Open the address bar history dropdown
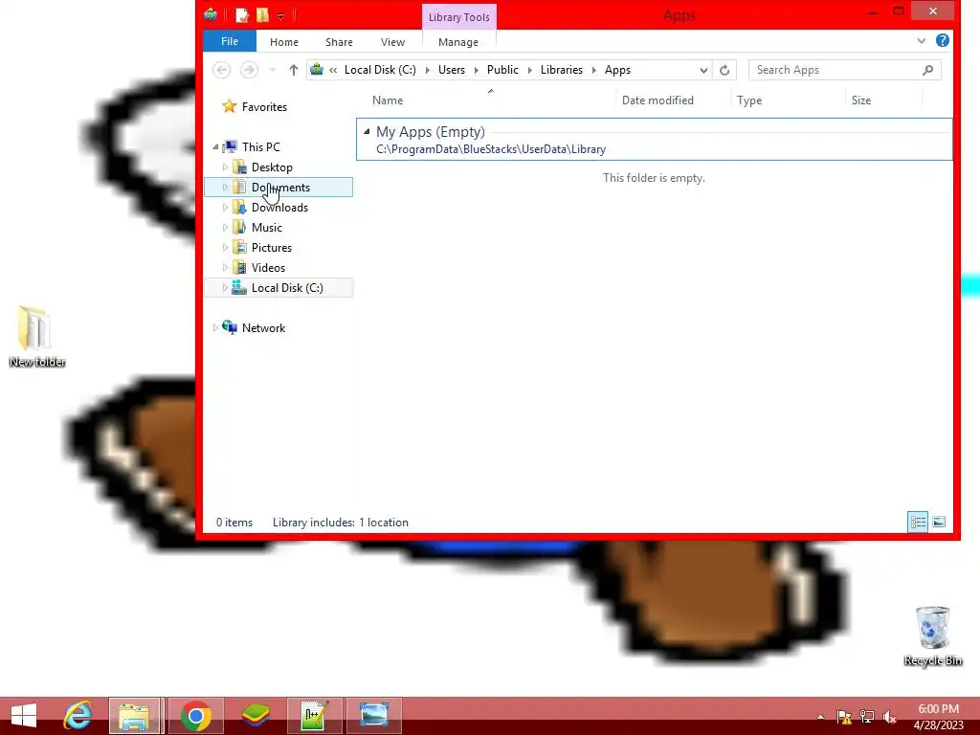980x735 pixels. coord(703,70)
